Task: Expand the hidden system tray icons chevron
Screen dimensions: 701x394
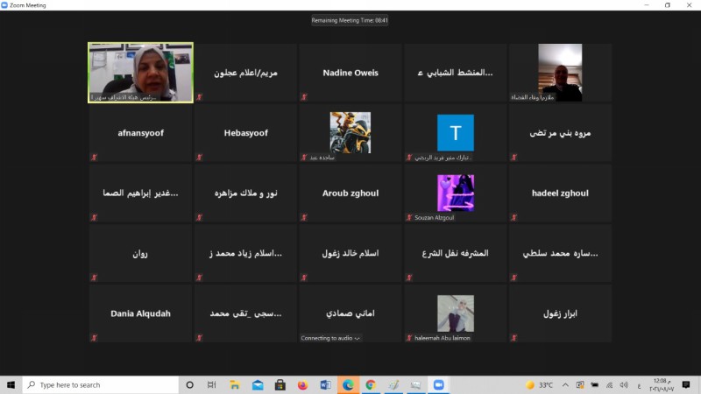Action: coord(566,384)
